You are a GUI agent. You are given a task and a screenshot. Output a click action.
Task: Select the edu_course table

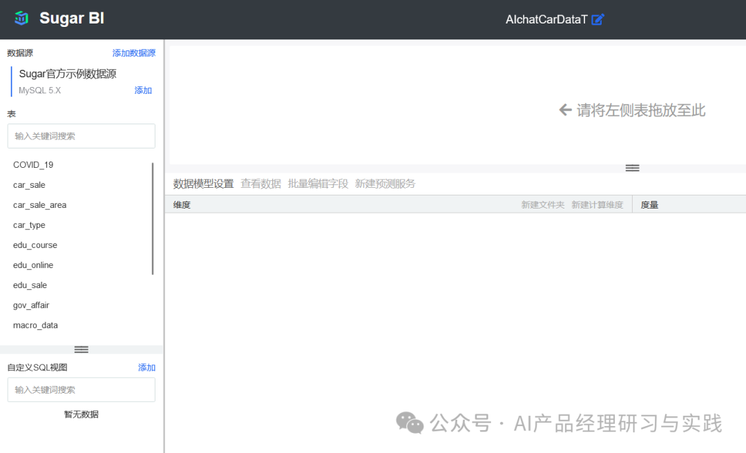pos(35,245)
